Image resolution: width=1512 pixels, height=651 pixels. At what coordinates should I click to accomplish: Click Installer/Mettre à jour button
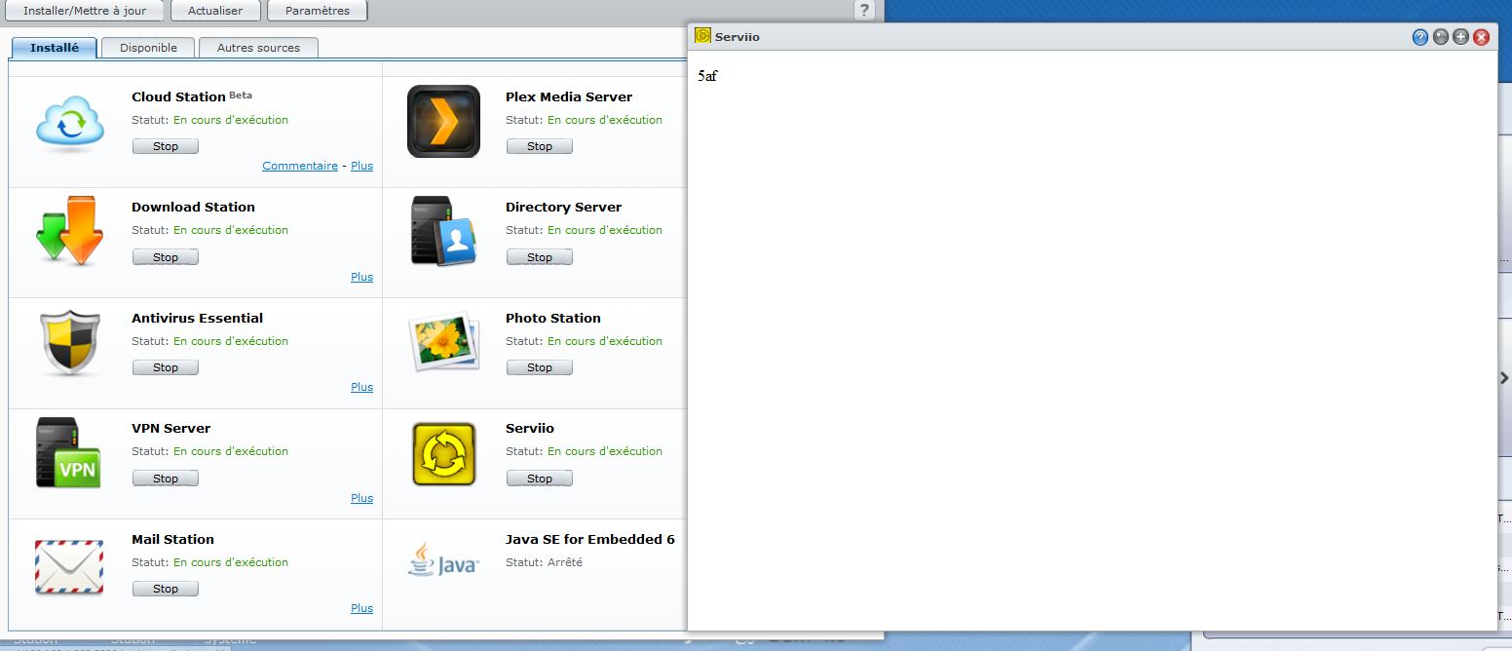(85, 11)
